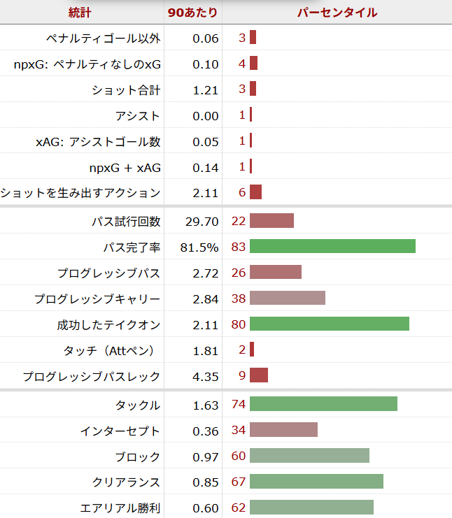Click the プログレッシブキャリー stat label
The height and width of the screenshot is (518, 452).
[x=97, y=299]
